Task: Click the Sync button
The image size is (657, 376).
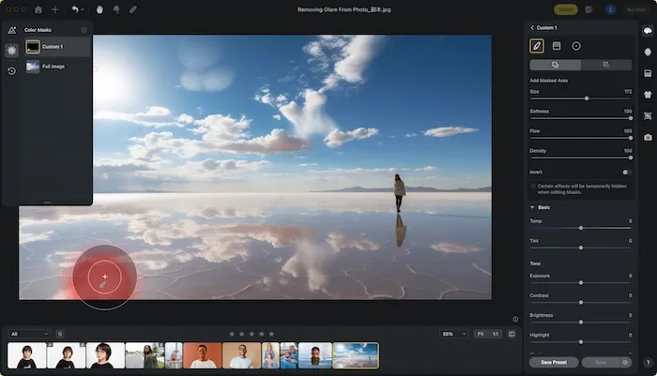Action: pos(601,362)
